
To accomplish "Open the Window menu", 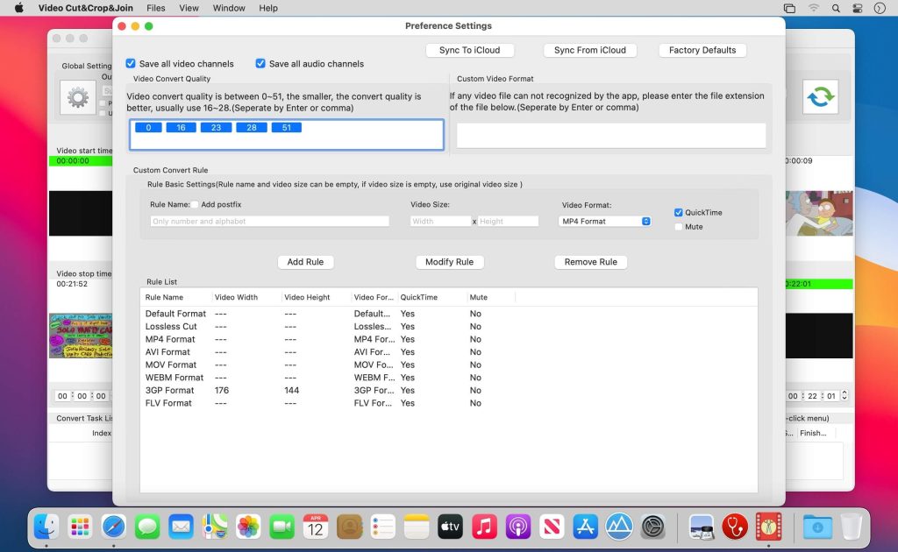I will (229, 8).
